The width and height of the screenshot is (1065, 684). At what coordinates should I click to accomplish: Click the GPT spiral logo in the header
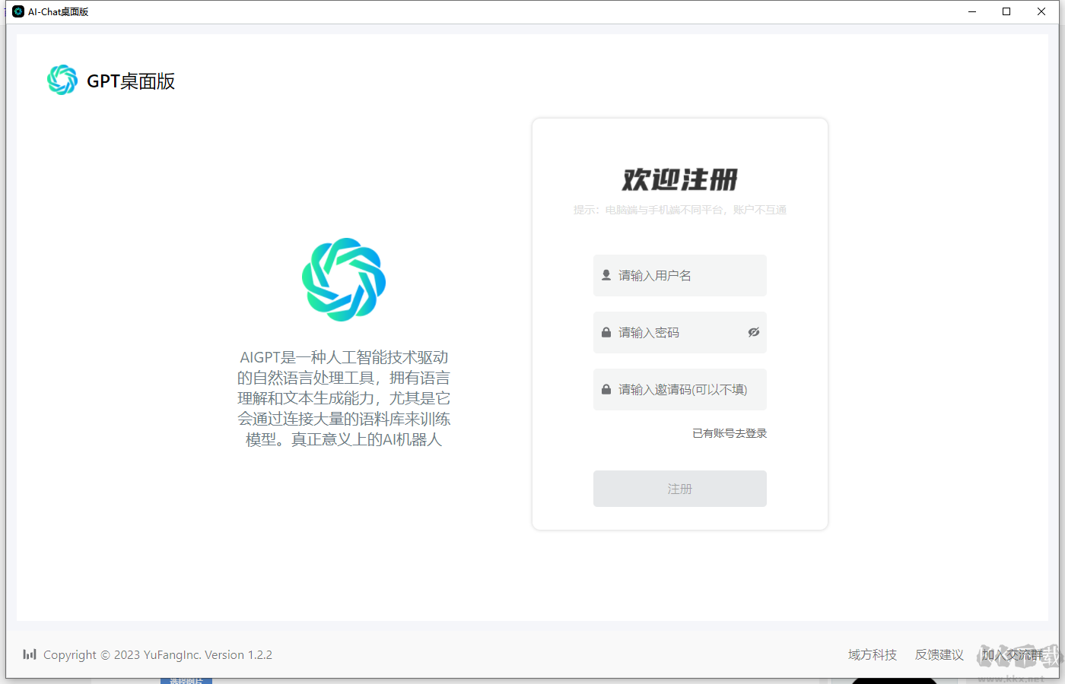(x=62, y=79)
